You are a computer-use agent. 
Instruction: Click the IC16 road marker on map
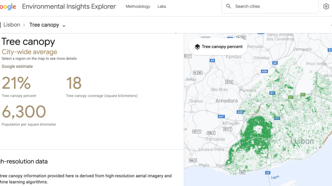(x=229, y=82)
